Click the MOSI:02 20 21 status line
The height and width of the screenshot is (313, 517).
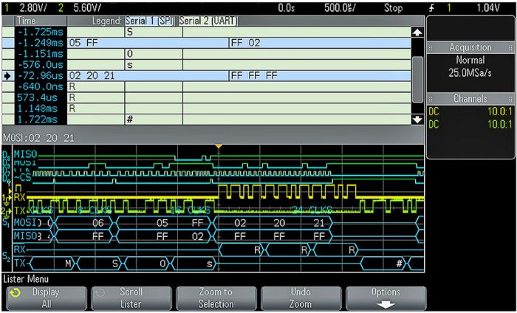coord(38,138)
